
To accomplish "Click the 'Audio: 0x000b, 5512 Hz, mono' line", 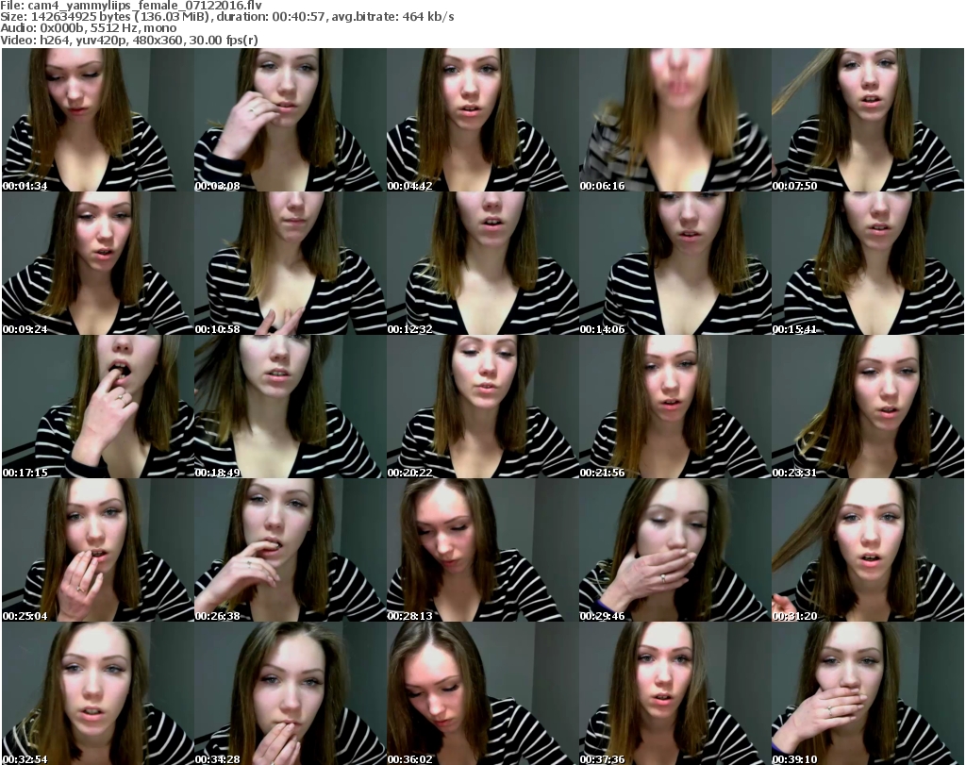I will [88, 28].
